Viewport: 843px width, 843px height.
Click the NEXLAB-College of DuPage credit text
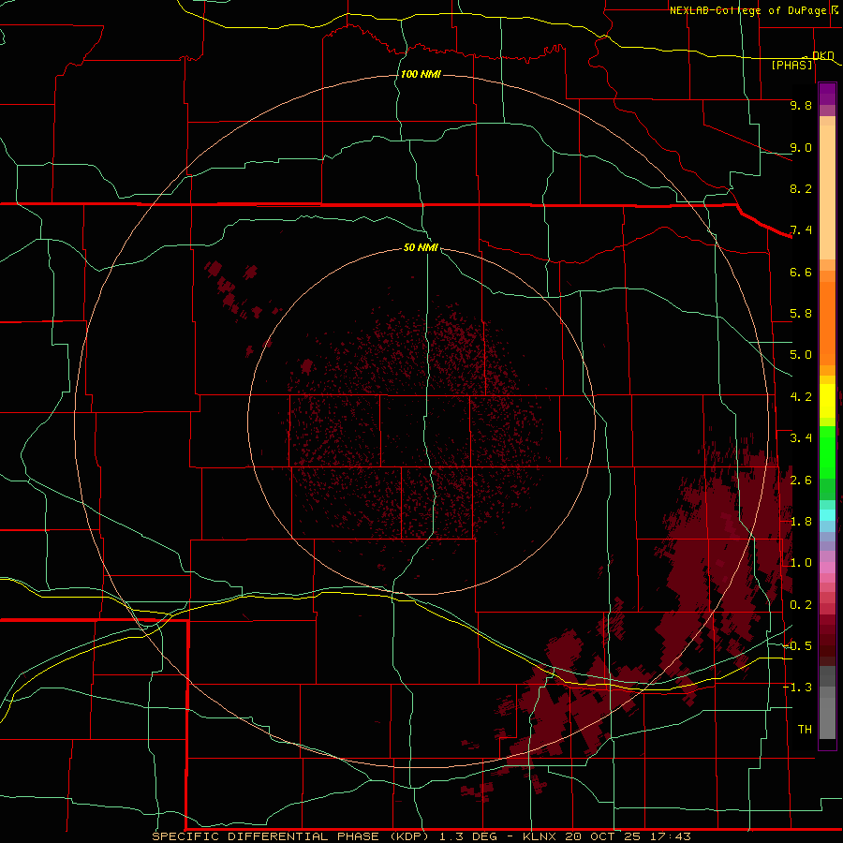click(x=747, y=10)
